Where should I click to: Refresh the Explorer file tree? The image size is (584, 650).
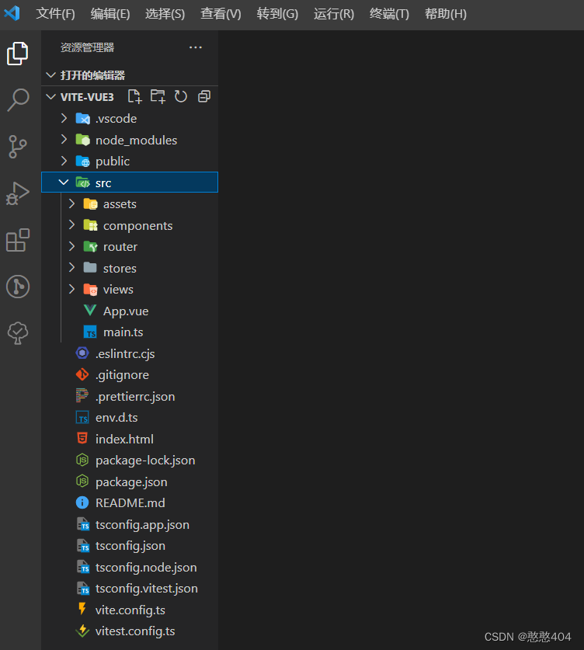coord(180,96)
